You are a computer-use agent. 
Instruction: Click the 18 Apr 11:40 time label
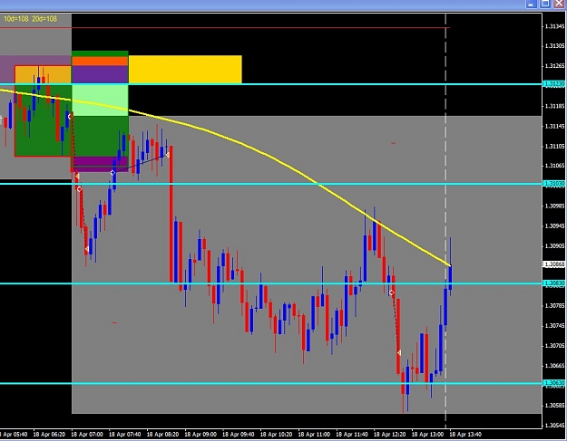352,434
